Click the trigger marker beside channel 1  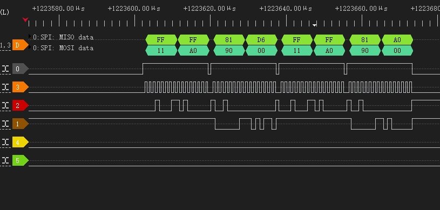click(5, 124)
